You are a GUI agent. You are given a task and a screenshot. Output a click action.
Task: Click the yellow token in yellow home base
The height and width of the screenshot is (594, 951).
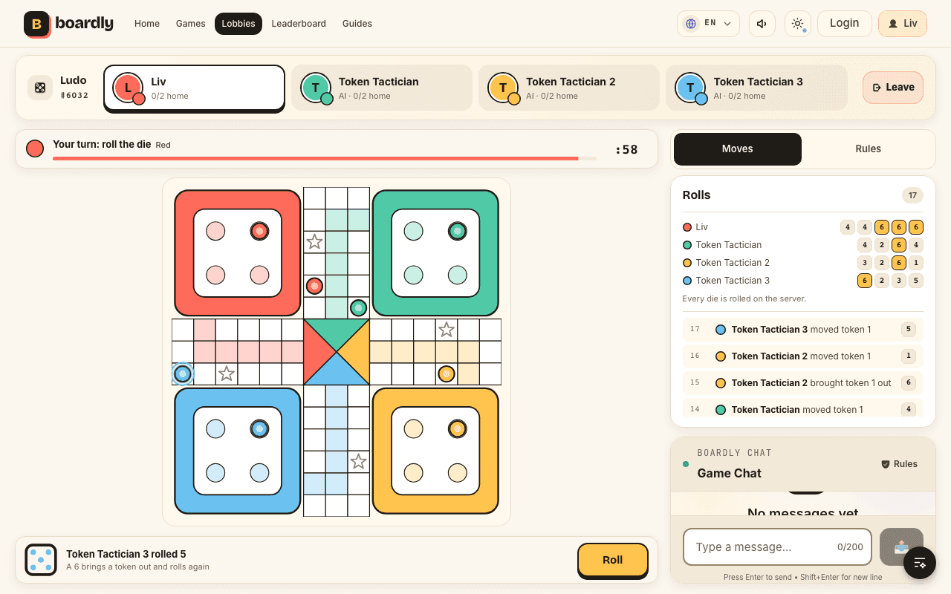458,428
